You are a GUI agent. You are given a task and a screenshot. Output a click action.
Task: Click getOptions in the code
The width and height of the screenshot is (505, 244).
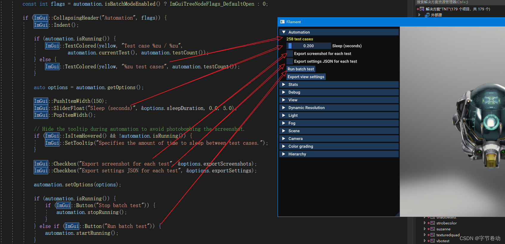(x=121, y=87)
